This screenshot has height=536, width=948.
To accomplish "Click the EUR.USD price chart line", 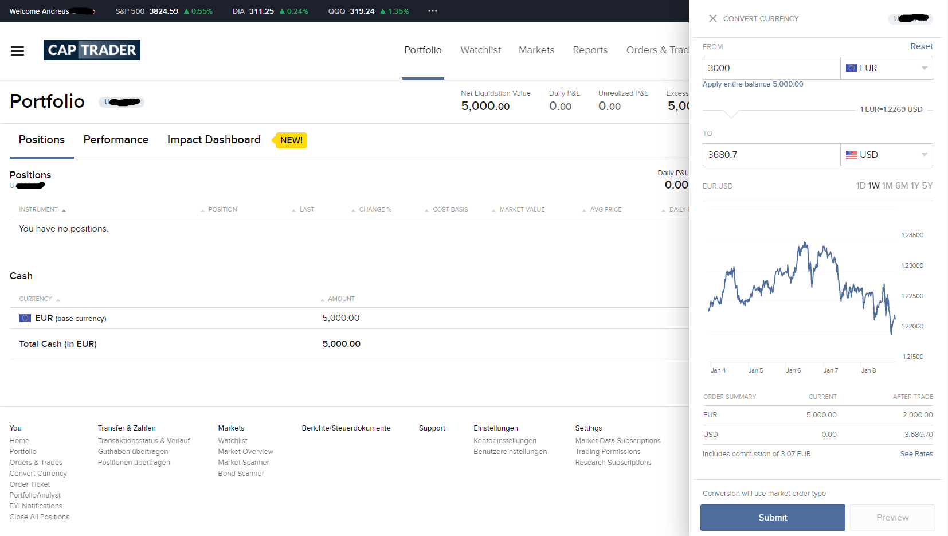I will pyautogui.click(x=801, y=288).
